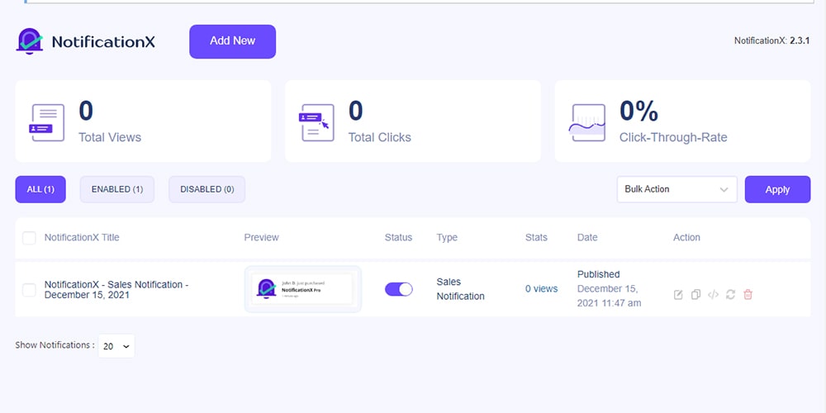Click the Total Views card icon
Viewport: 826px width, 413px height.
[47, 122]
